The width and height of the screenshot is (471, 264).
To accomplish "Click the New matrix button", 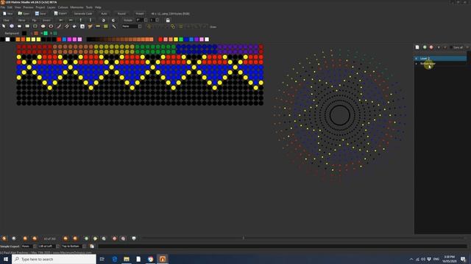I will [8, 13].
